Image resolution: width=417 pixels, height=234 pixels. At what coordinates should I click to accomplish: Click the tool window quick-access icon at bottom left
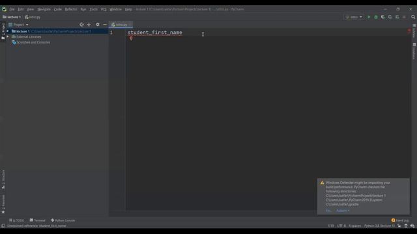(x=3, y=226)
